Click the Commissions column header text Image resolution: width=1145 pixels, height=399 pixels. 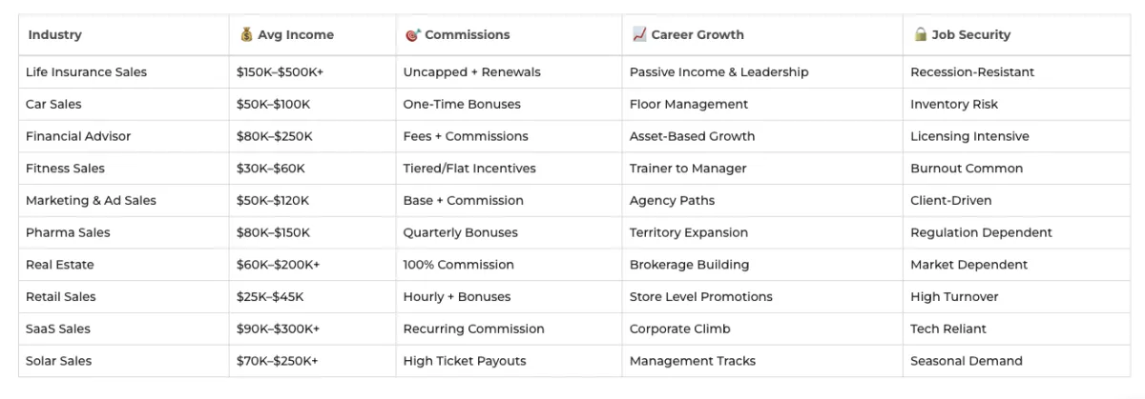pyautogui.click(x=468, y=35)
